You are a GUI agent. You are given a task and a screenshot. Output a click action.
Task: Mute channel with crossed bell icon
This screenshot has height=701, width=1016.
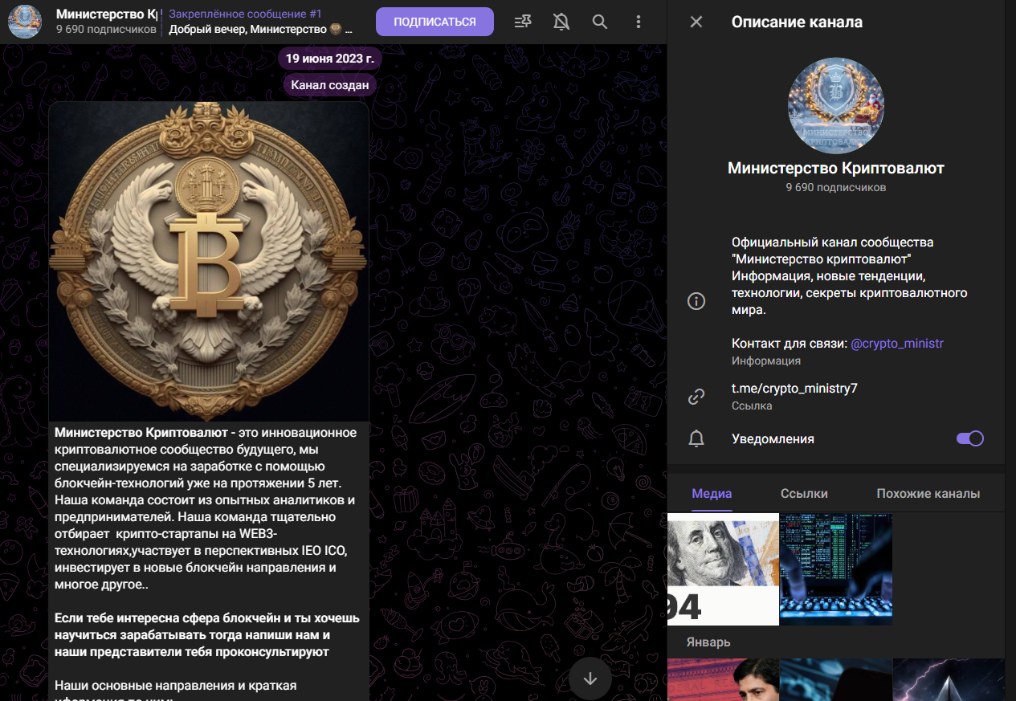coord(561,22)
